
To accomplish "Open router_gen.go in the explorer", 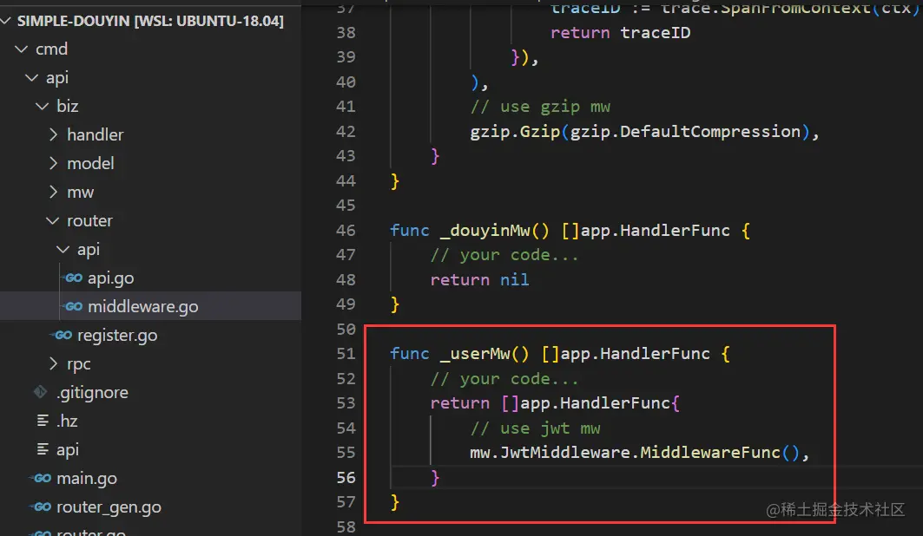I will pos(109,507).
